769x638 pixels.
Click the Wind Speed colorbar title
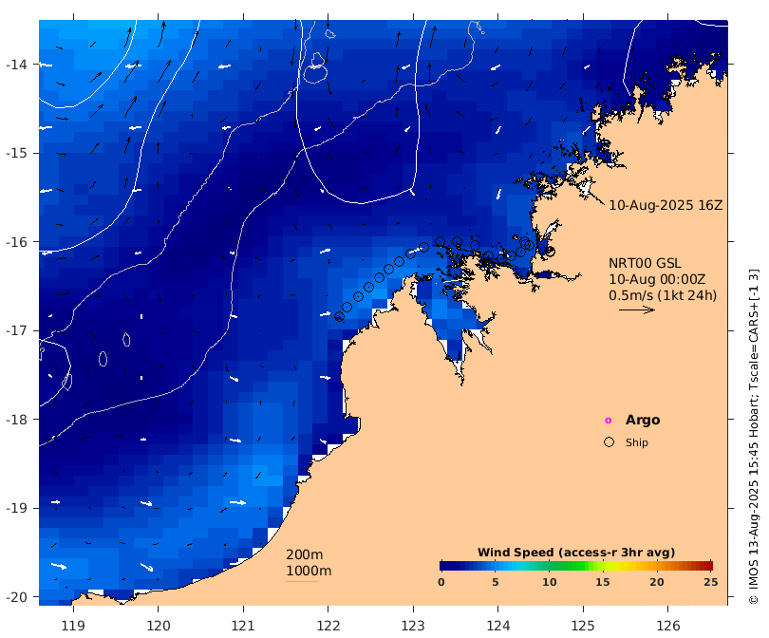tap(576, 553)
